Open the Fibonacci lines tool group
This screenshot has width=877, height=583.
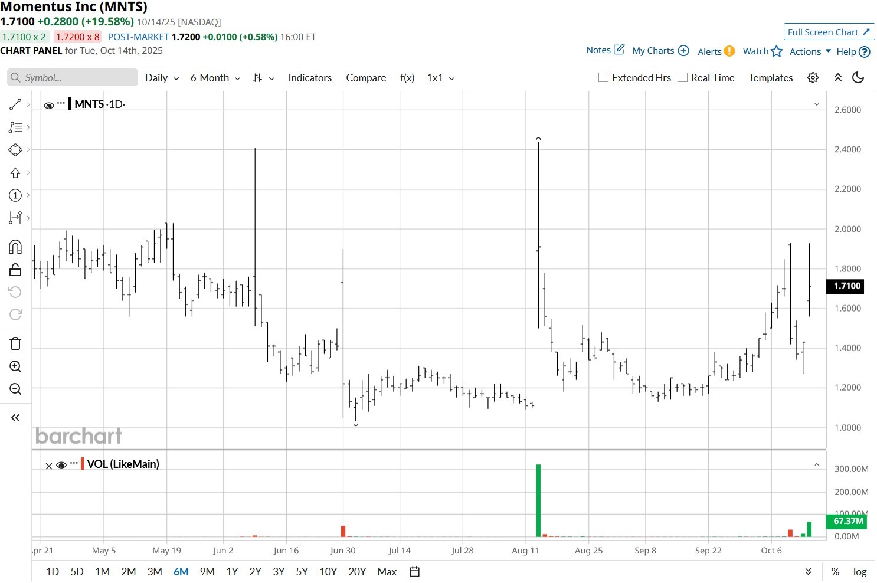tap(15, 127)
